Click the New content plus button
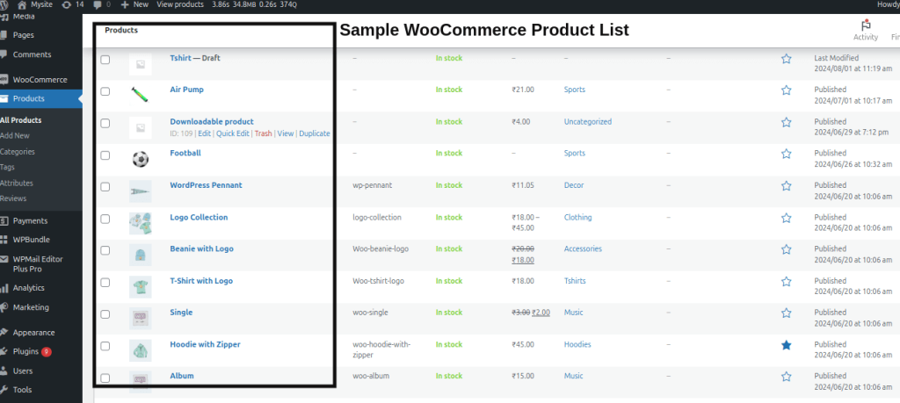Viewport: 900px width, 403px height. pyautogui.click(x=134, y=4)
